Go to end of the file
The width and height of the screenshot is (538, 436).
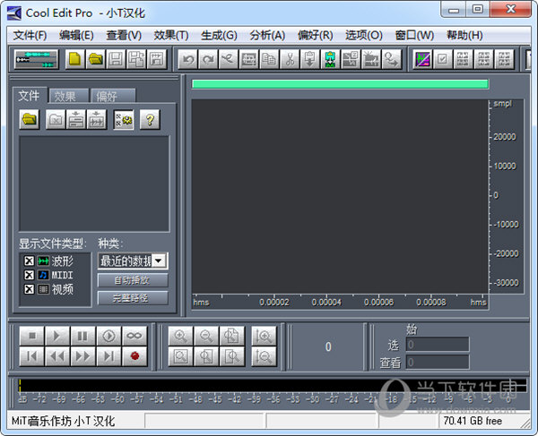click(x=108, y=356)
